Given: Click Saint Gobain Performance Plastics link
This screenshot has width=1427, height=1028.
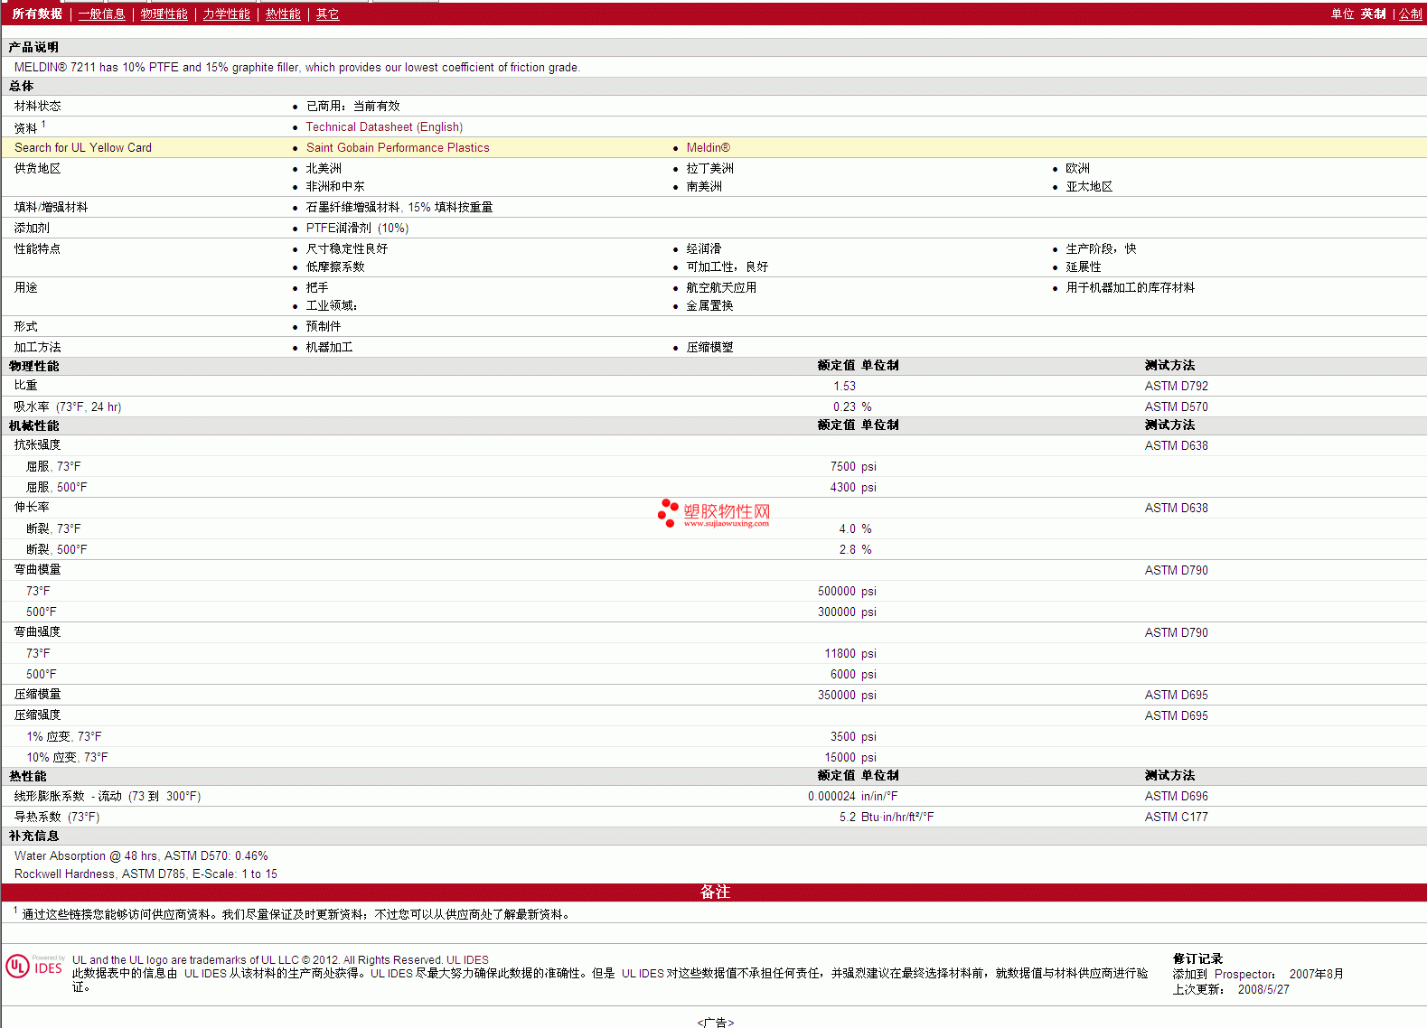Looking at the screenshot, I should pos(398,148).
